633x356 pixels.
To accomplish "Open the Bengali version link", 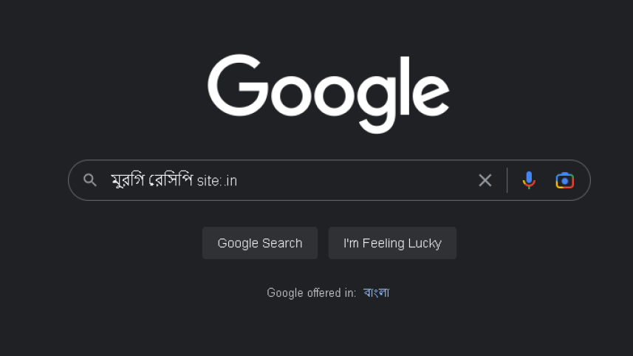I will pyautogui.click(x=376, y=292).
